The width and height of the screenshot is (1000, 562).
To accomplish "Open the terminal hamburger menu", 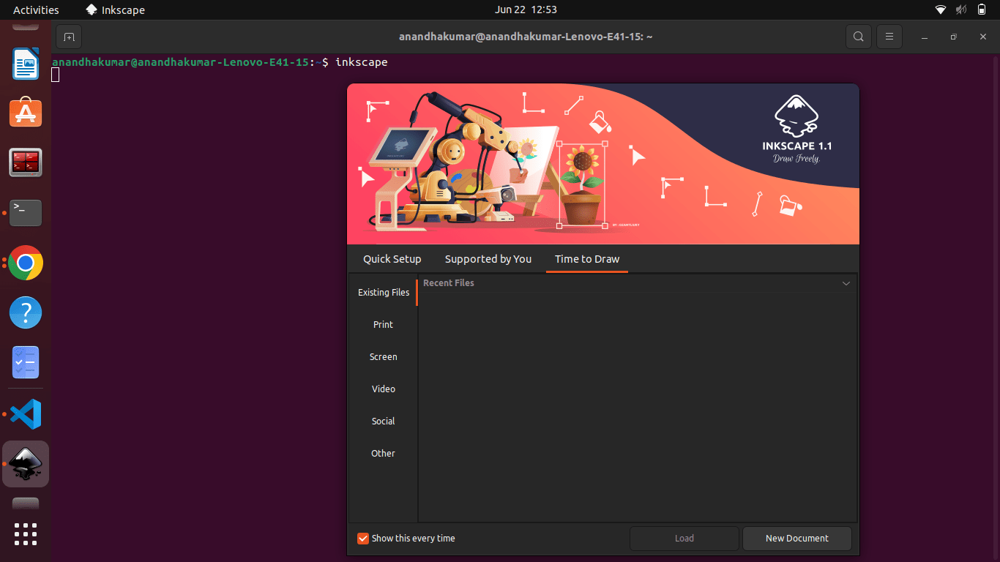I will click(x=889, y=37).
